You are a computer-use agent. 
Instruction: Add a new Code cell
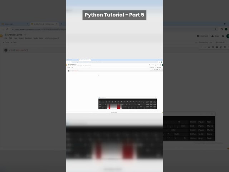pyautogui.click(x=6, y=42)
